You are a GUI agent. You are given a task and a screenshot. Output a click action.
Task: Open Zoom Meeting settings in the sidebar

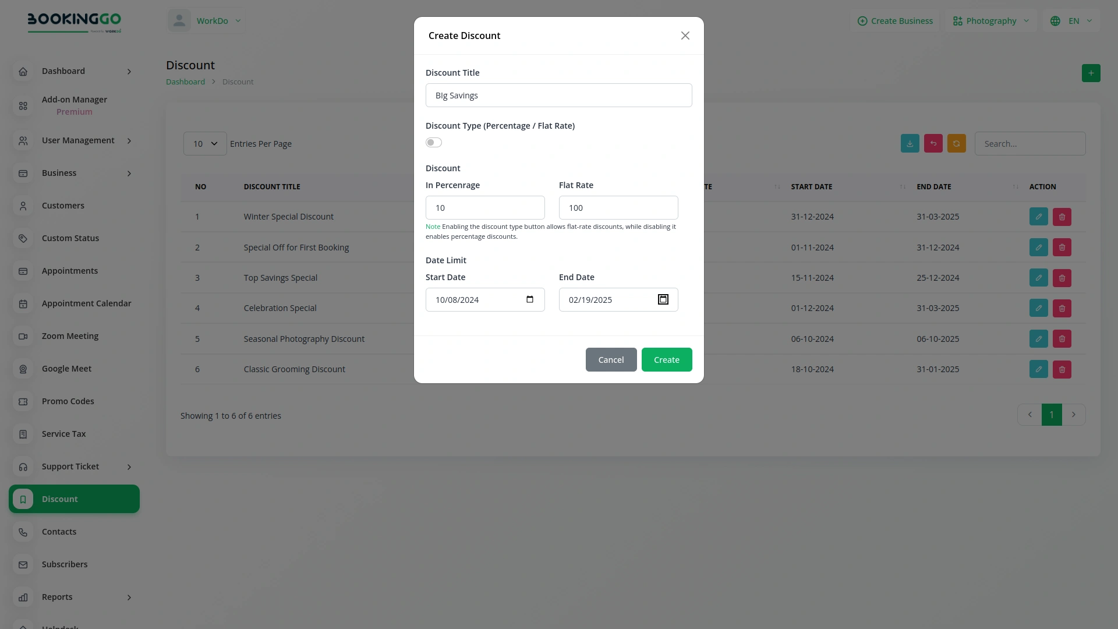(x=70, y=335)
